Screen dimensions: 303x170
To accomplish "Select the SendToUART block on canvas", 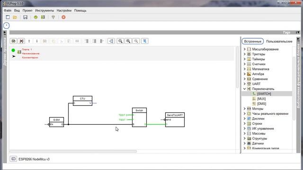I will point(175,119).
